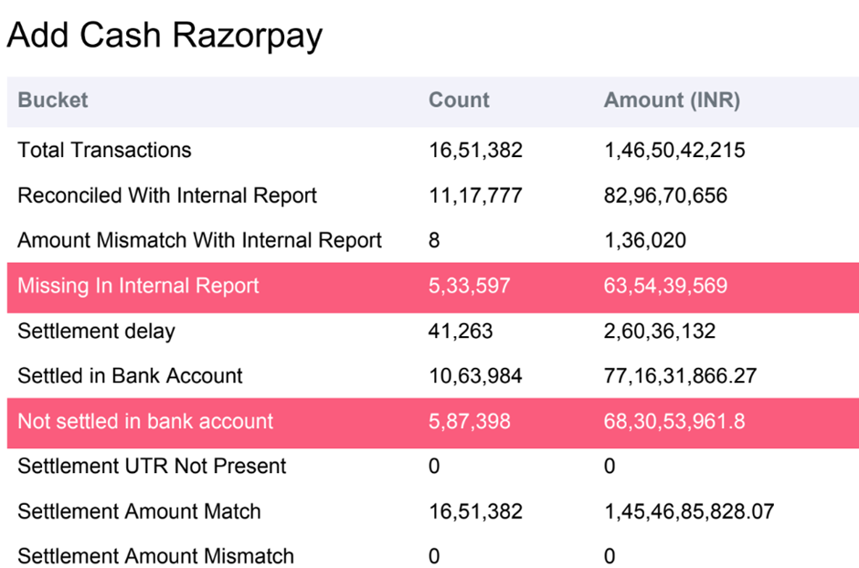Select count value 5,87,398
Image resolution: width=859 pixels, height=568 pixels.
point(470,421)
